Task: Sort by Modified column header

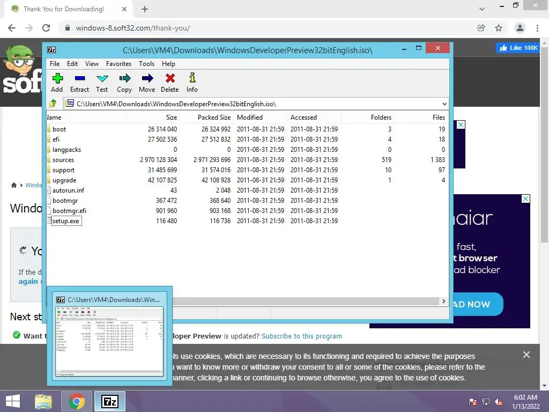Action: (260, 117)
